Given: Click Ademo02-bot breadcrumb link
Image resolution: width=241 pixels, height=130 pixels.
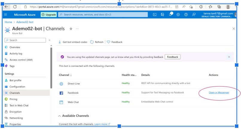Looking at the screenshot, I should coord(25,22).
